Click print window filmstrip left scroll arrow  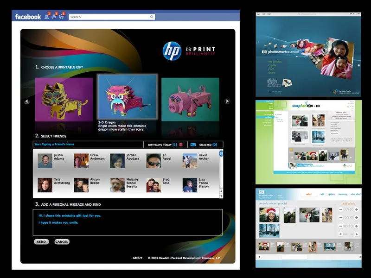[259, 257]
